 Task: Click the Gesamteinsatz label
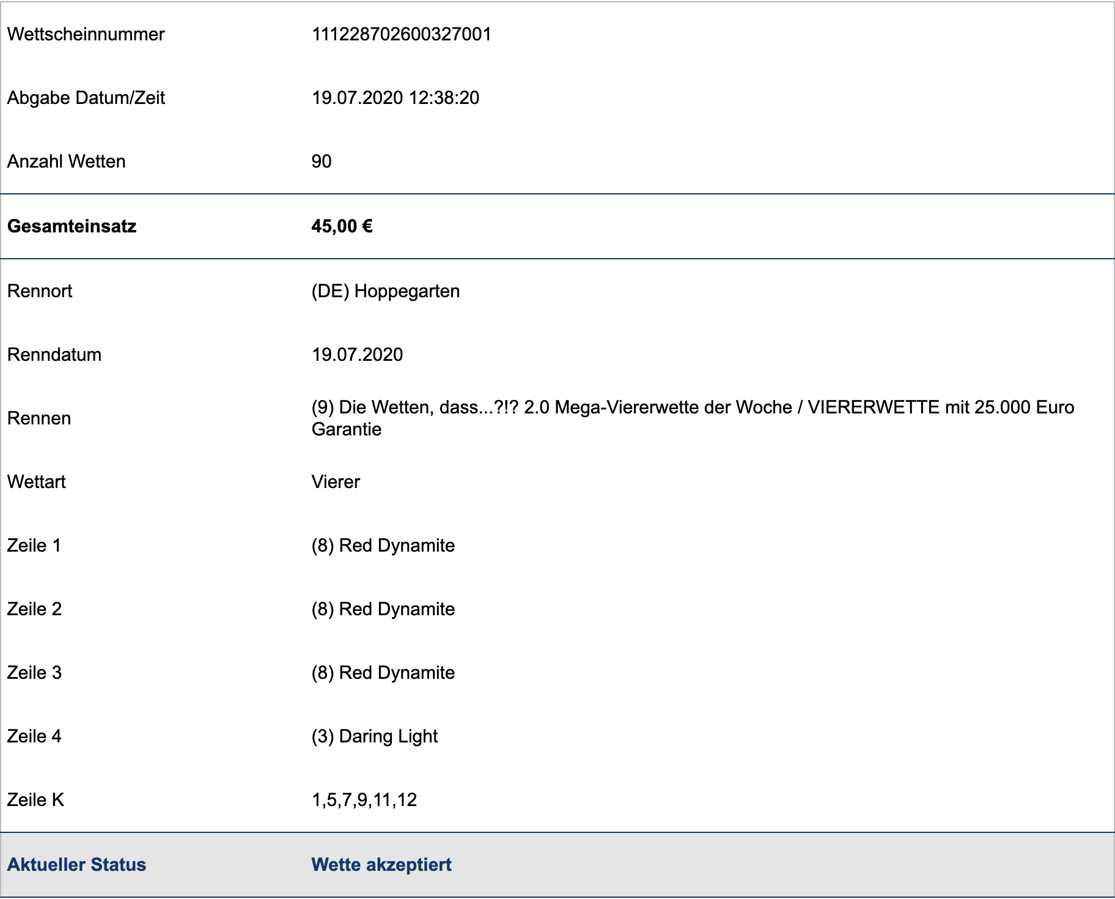[x=72, y=226]
